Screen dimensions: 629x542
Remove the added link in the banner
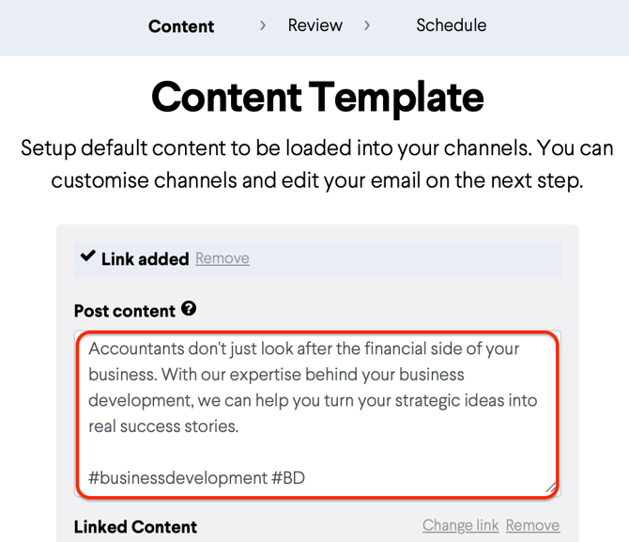(222, 258)
